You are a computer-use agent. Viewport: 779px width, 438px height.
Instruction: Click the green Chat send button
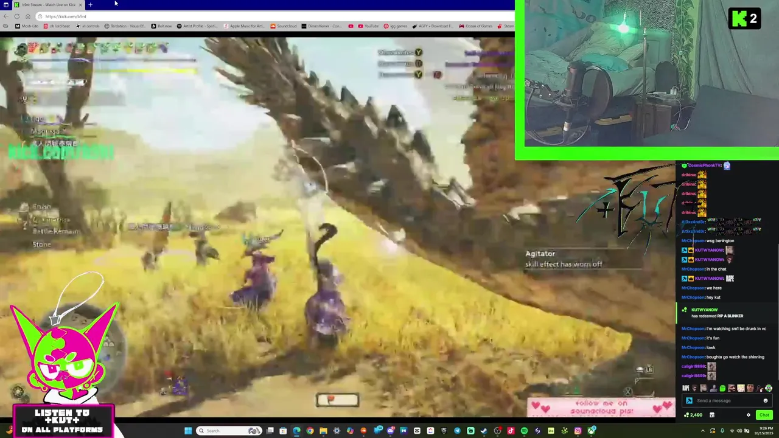764,415
